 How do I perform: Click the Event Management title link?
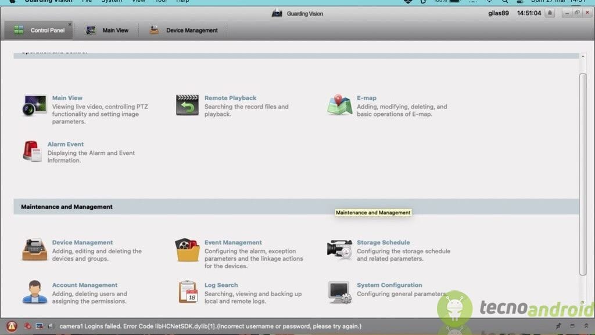pyautogui.click(x=233, y=242)
